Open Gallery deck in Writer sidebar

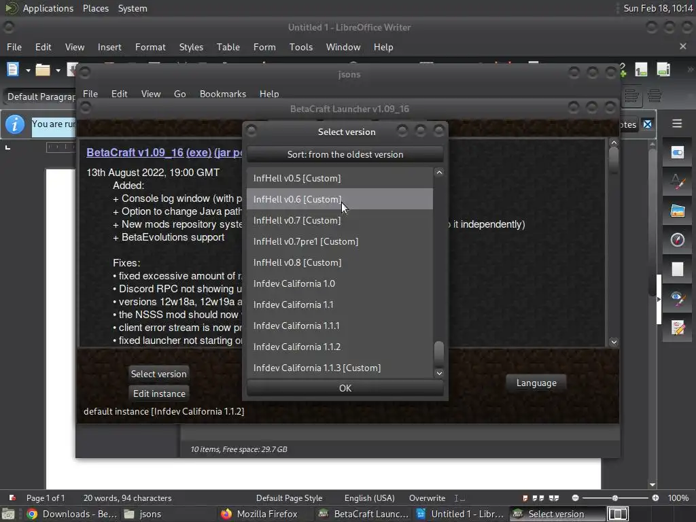[x=678, y=211]
